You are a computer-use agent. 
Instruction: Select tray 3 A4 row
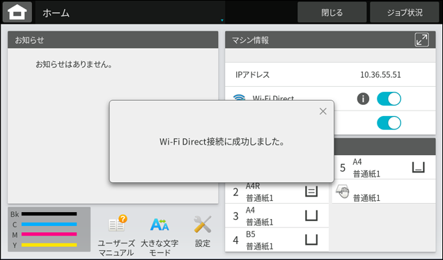tap(277, 216)
